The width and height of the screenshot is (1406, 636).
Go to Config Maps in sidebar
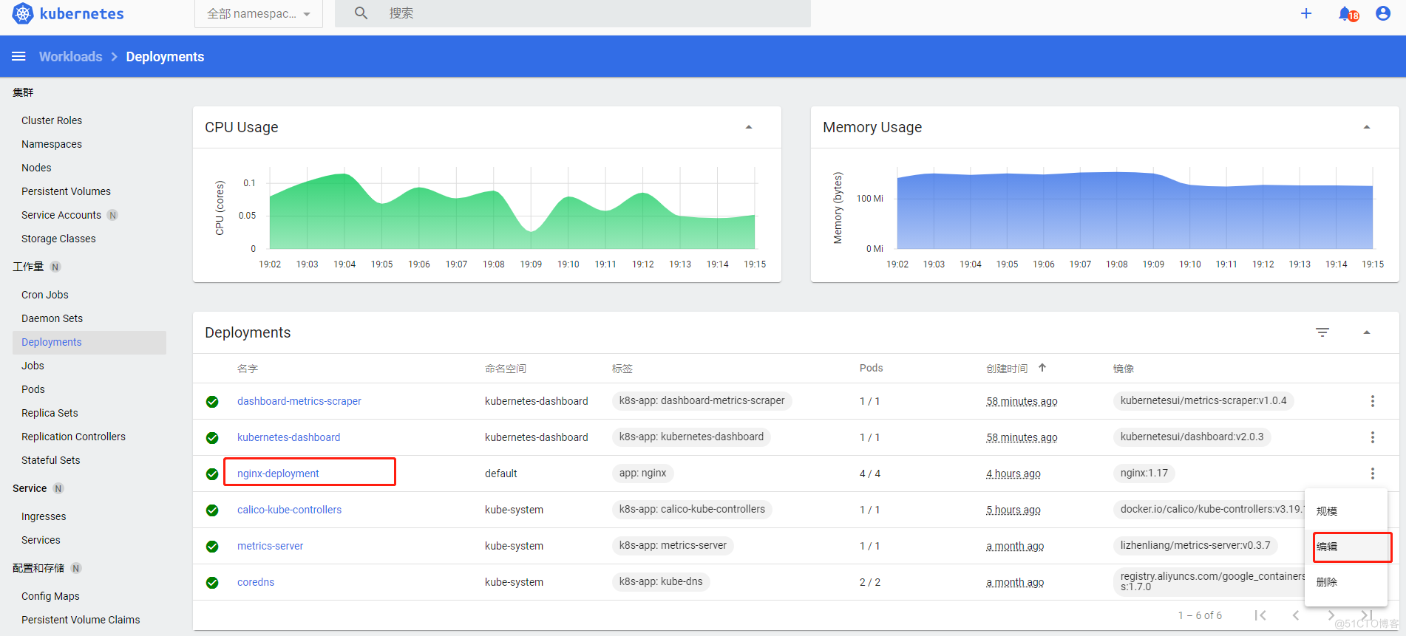(x=50, y=596)
